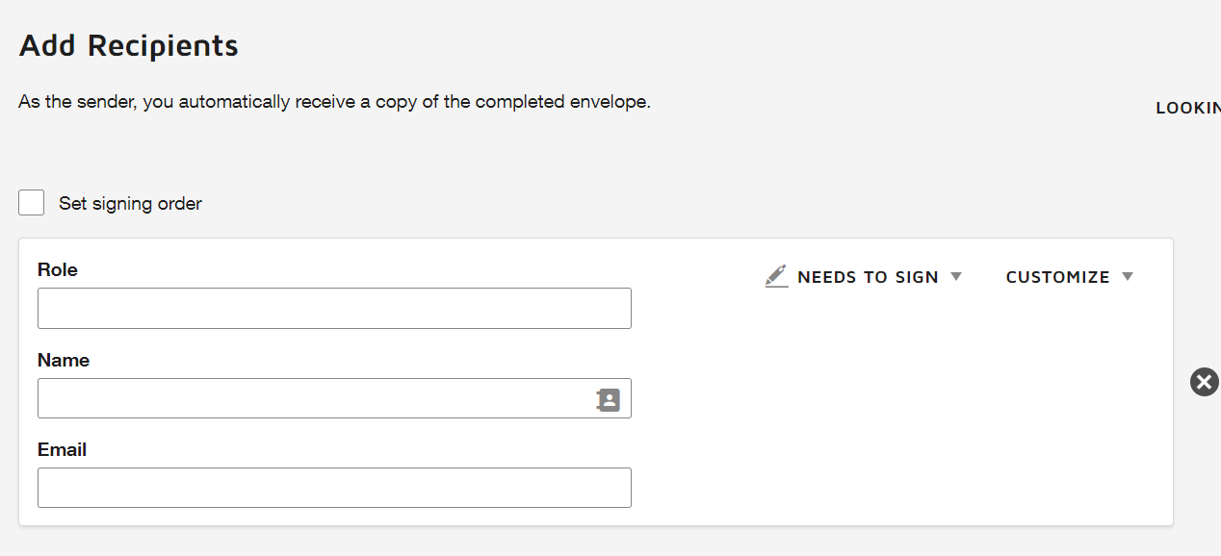
Task: Click the Email field label
Action: pyautogui.click(x=63, y=449)
